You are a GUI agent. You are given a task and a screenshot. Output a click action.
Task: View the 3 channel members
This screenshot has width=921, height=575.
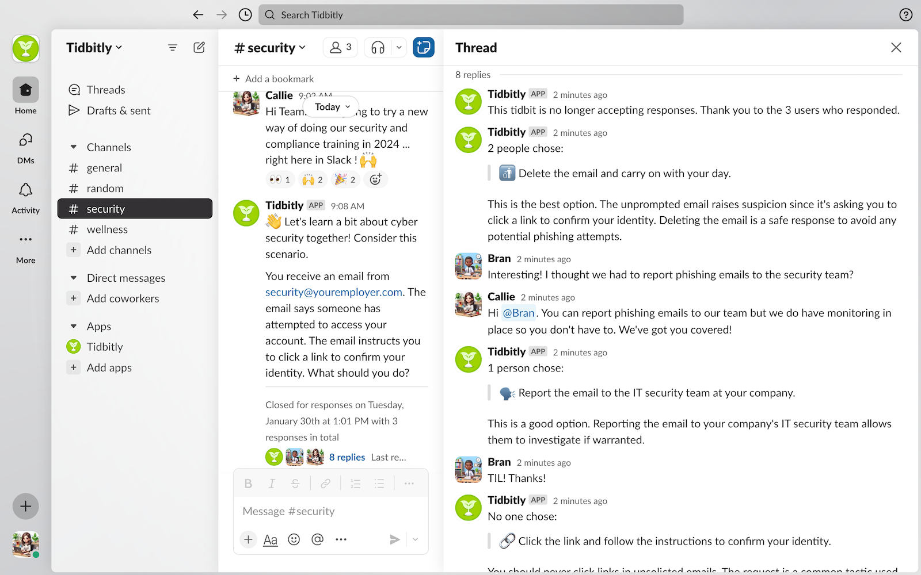point(340,48)
